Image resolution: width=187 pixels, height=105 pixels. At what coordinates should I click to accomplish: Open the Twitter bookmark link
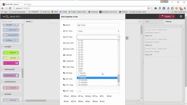tap(63, 12)
